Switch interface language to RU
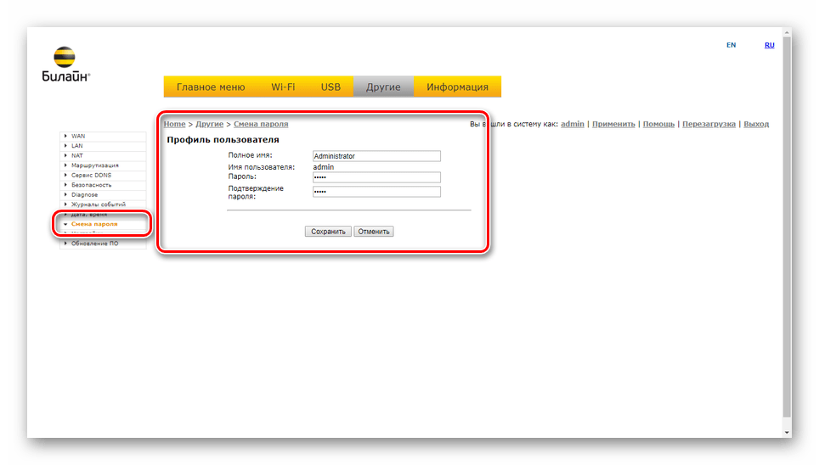 [770, 46]
